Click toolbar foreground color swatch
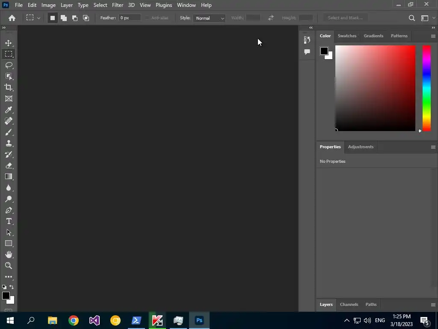This screenshot has width=438, height=329. (6, 296)
